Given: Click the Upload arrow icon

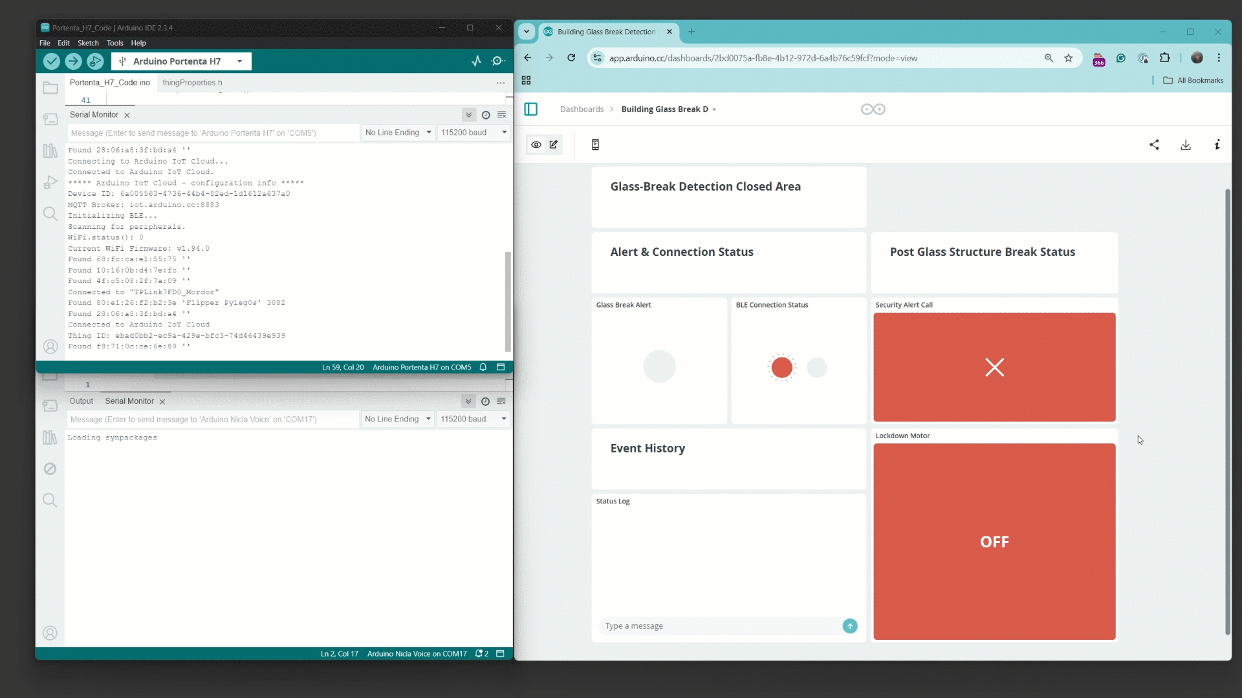Looking at the screenshot, I should (x=73, y=61).
